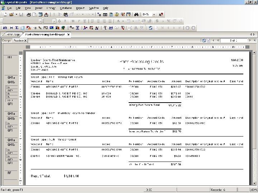Close the Parts Processing Credits.rpt tab
The width and height of the screenshot is (258, 193).
click(x=68, y=35)
